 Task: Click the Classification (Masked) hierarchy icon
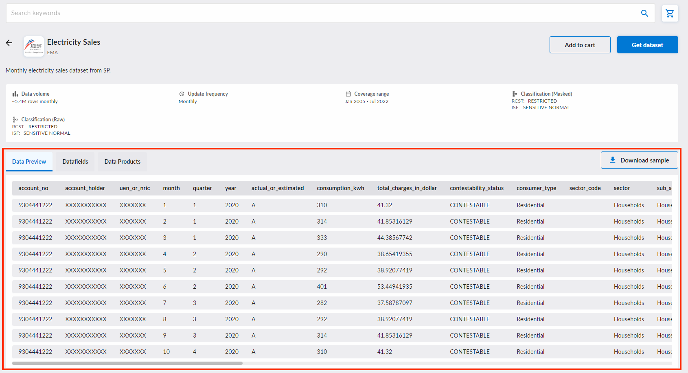point(515,94)
